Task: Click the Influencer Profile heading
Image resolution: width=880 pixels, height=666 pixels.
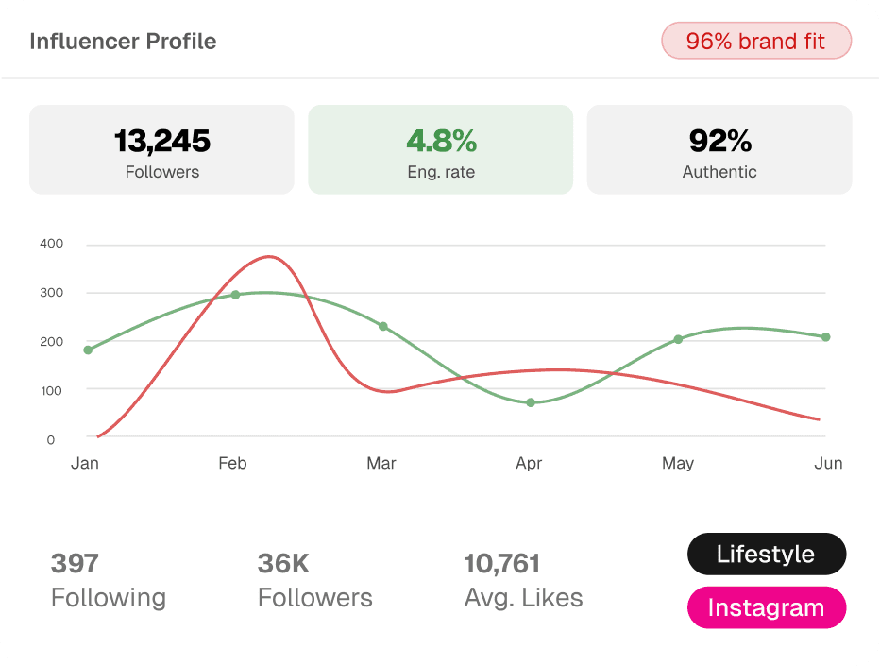Action: click(x=123, y=41)
